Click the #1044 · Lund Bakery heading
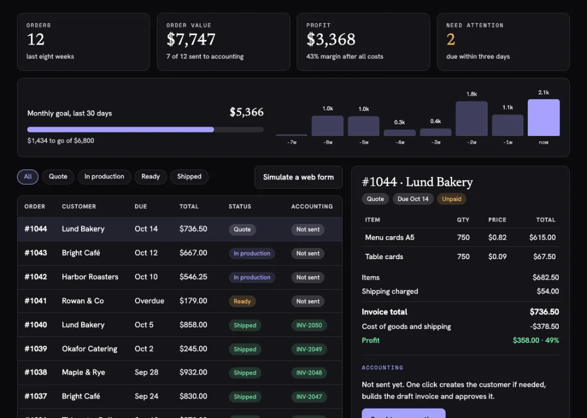Screen dimensions: 587x418 417,182
